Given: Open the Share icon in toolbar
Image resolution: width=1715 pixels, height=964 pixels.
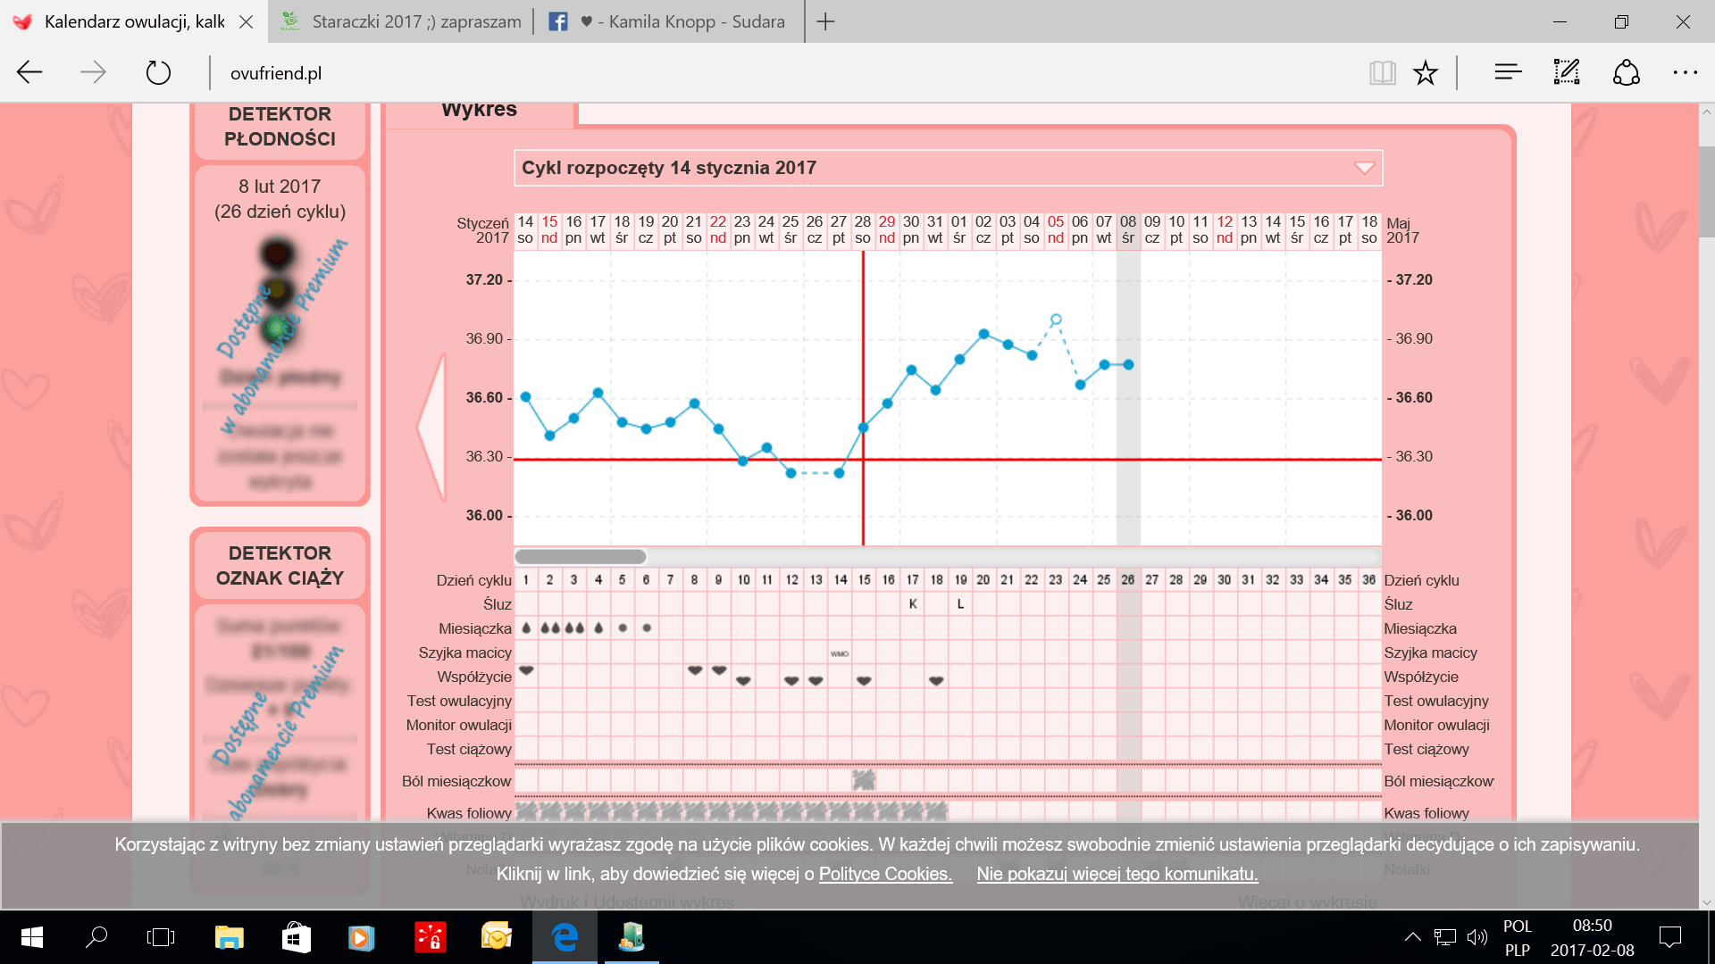Looking at the screenshot, I should coord(1626,72).
